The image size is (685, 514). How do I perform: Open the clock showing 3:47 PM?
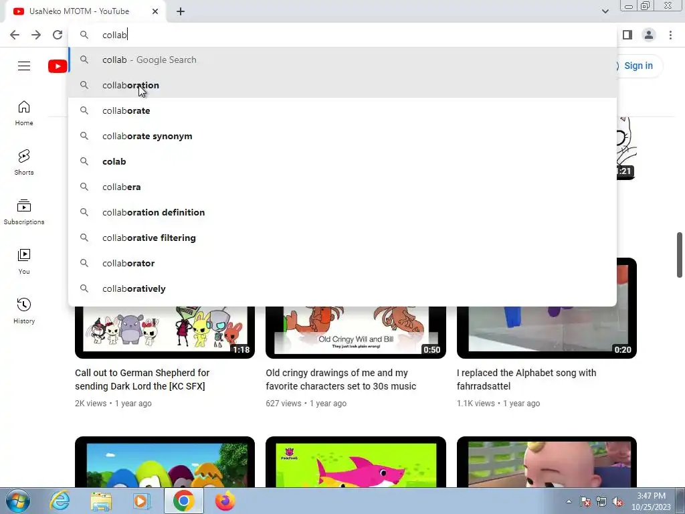click(x=651, y=501)
